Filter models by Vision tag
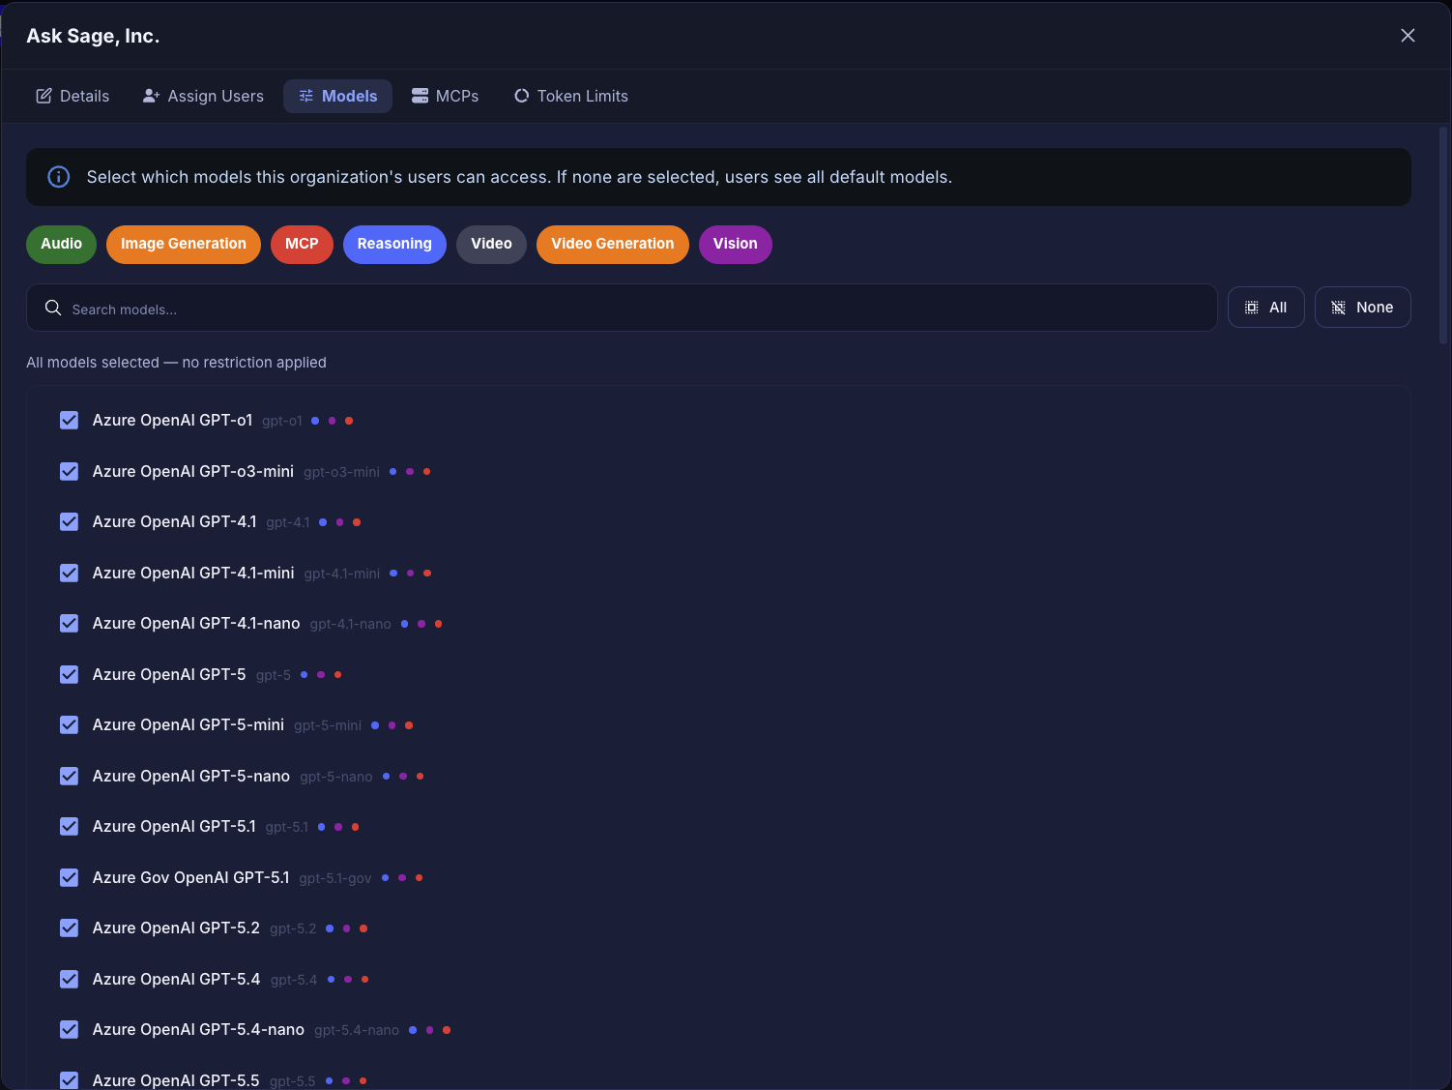 pos(735,244)
